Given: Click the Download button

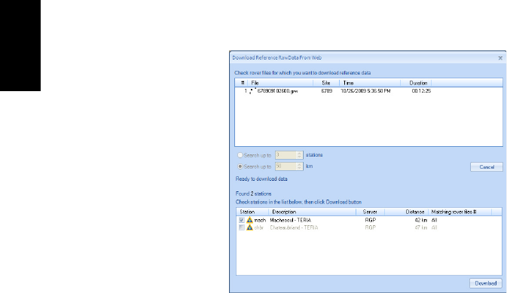Looking at the screenshot, I should (486, 283).
